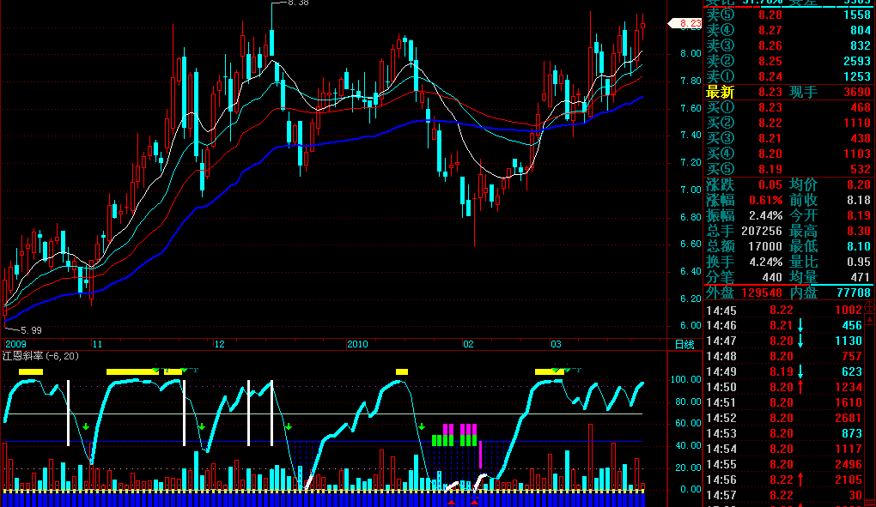876x507 pixels.
Task: Click the 最新 latest price row
Action: pos(788,92)
